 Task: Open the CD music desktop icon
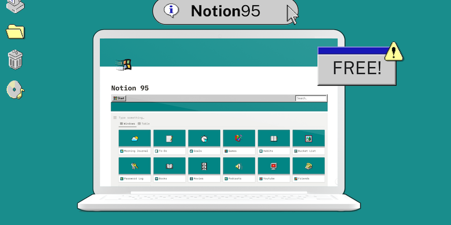tap(15, 90)
